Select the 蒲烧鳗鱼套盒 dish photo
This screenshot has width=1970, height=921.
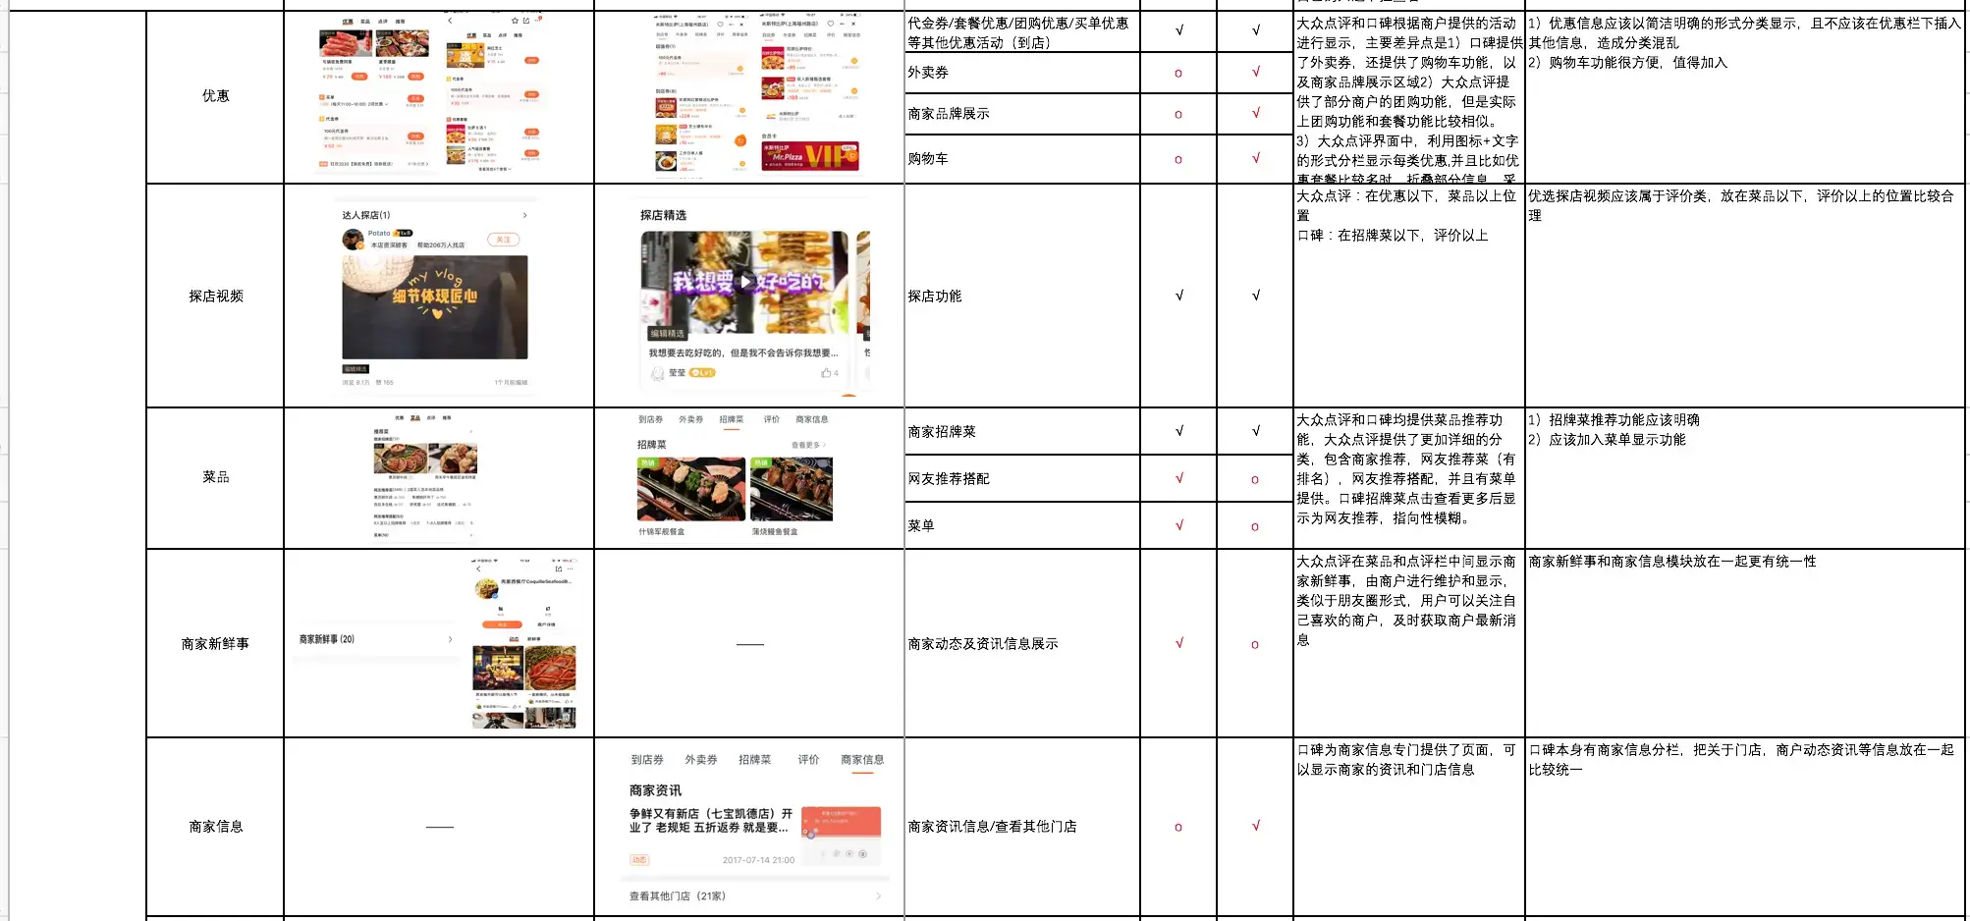click(x=792, y=489)
